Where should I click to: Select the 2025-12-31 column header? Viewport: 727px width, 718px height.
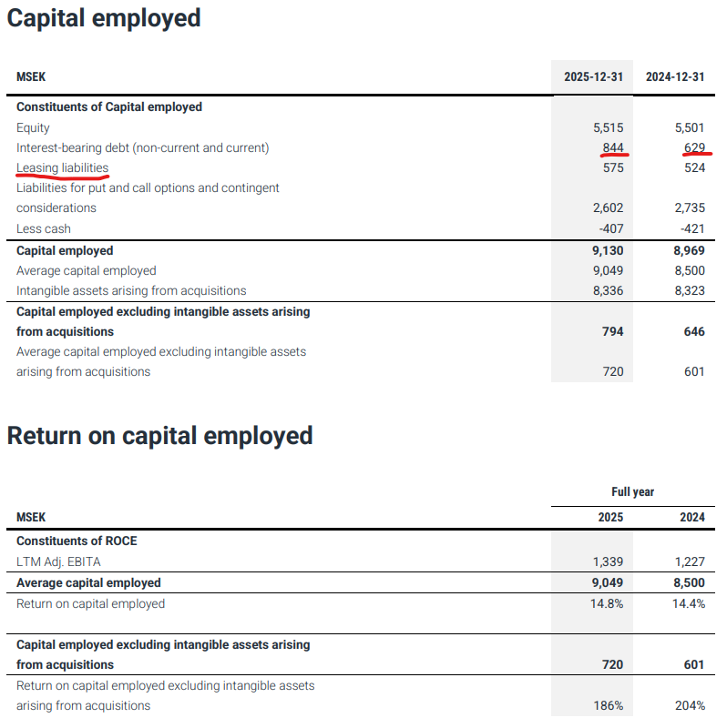(593, 77)
